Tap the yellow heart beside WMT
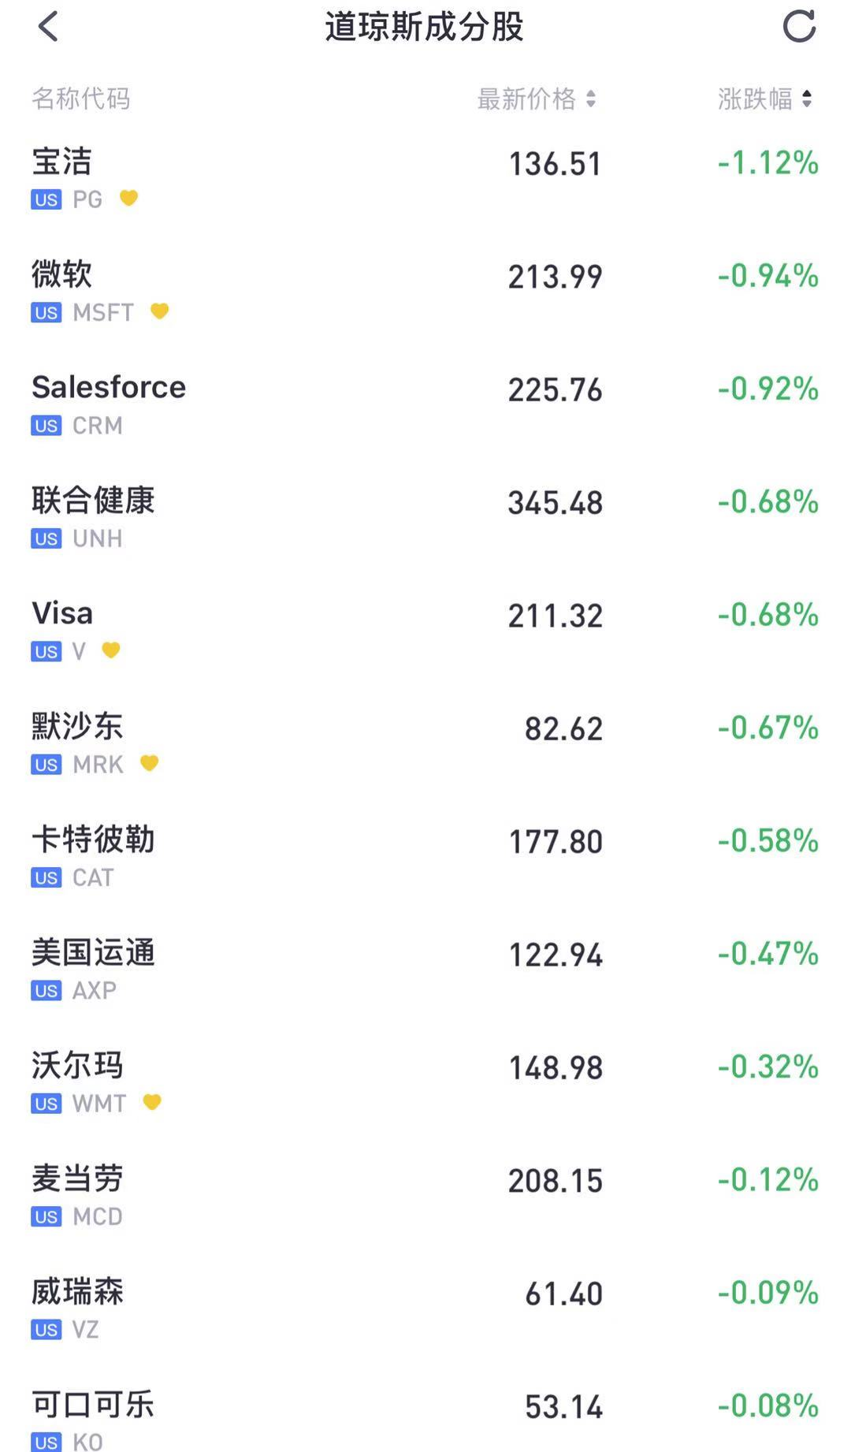Image resolution: width=851 pixels, height=1452 pixels. tap(152, 1102)
